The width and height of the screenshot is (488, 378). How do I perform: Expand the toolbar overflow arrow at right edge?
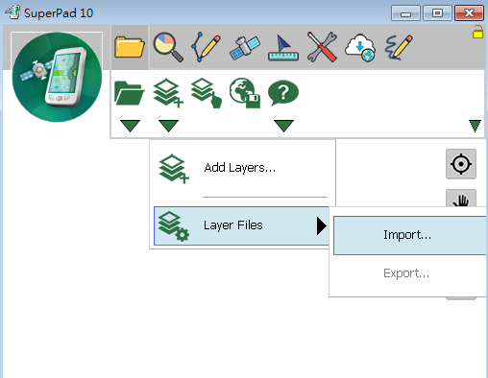[x=475, y=126]
